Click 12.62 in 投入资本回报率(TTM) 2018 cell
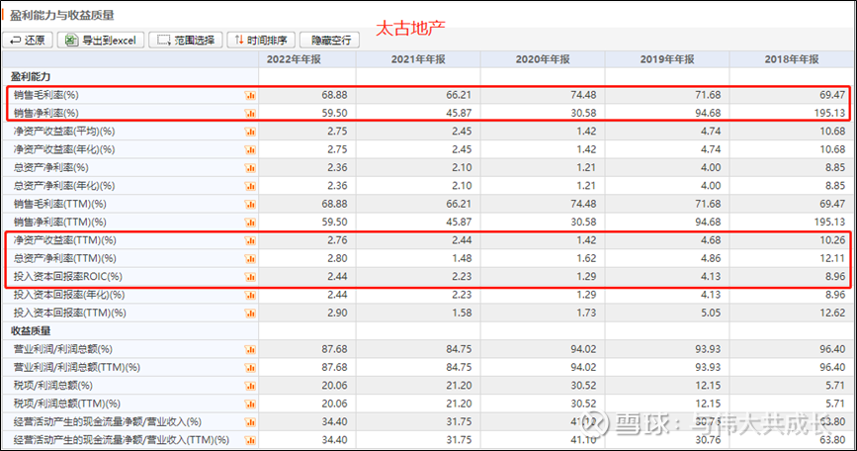This screenshot has width=857, height=451. [832, 313]
